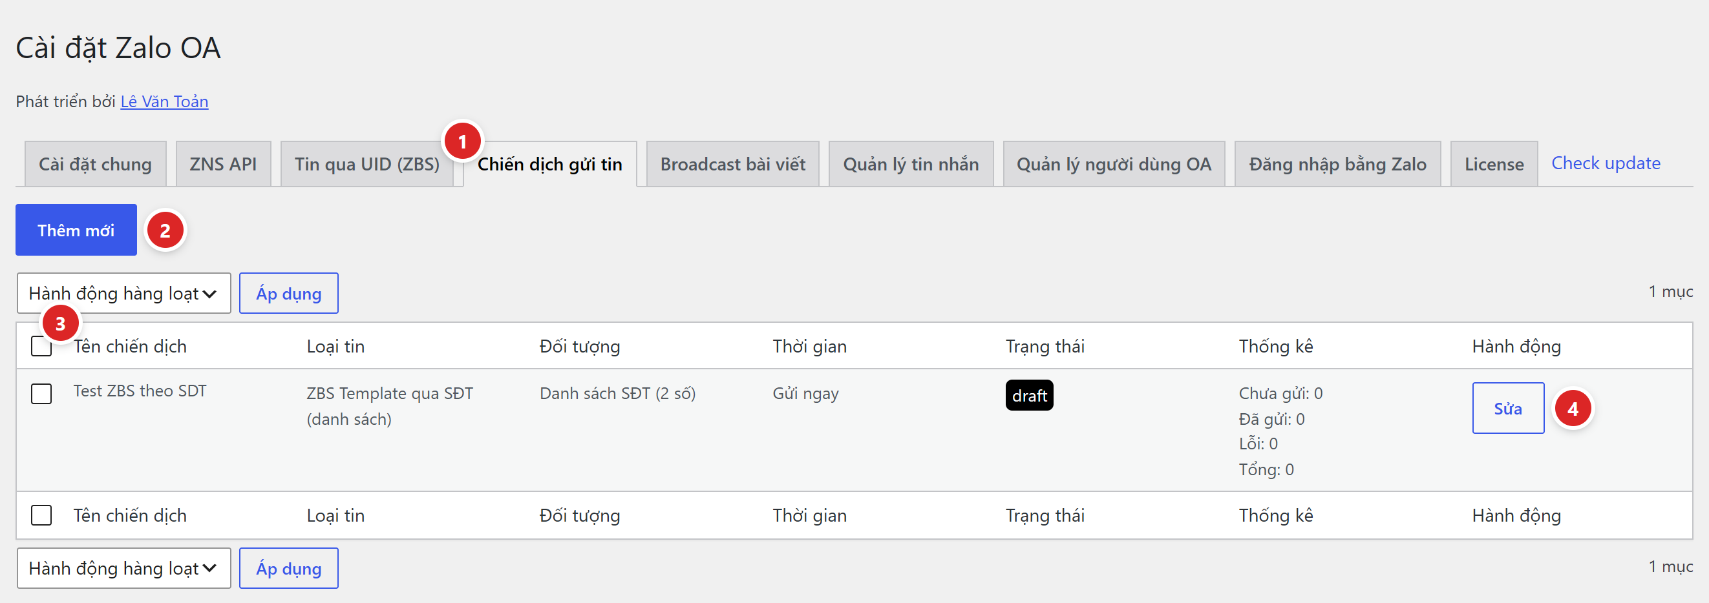
Task: Expand top Hành động hàng loạt dropdown
Action: [123, 293]
